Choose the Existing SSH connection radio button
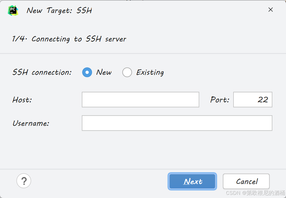Screen dimensions: 286x198 tap(127, 72)
